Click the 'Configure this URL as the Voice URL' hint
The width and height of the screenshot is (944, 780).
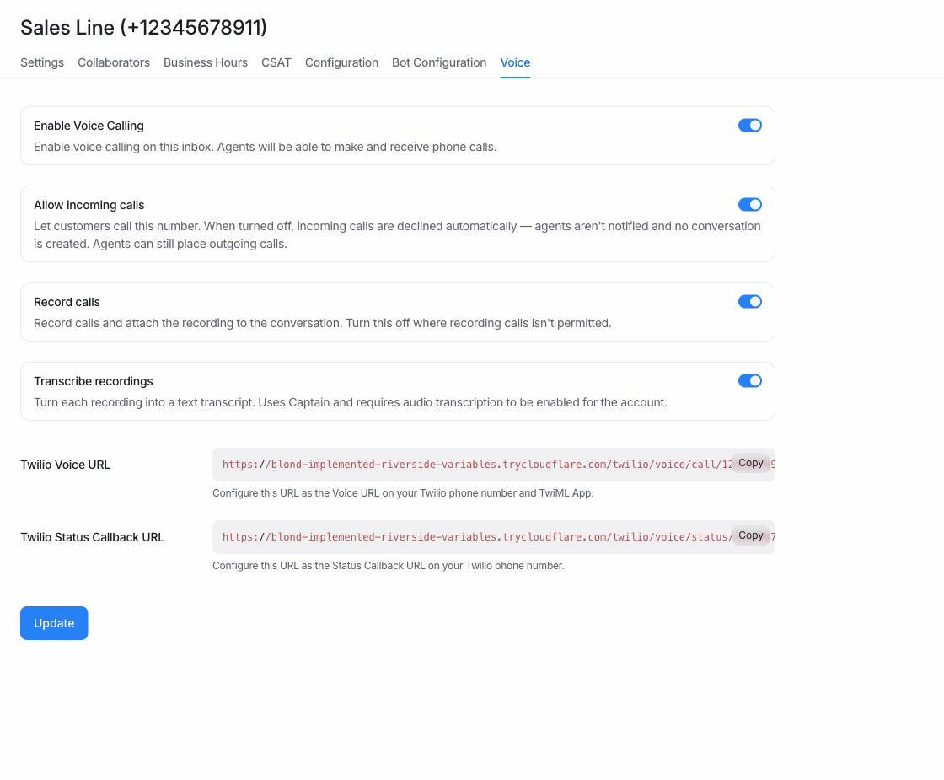coord(403,493)
